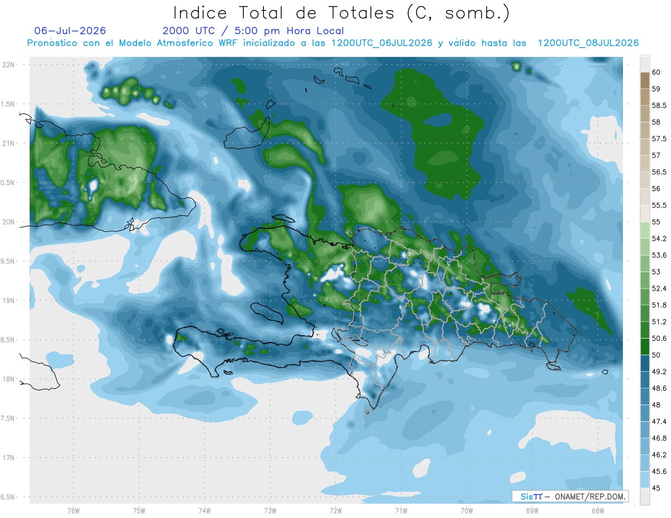Viewport: 671px width, 518px height.
Task: Click the '74W' longitude label
Action: 204,510
